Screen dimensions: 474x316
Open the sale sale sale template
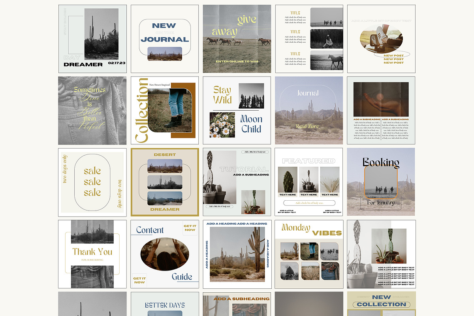92,182
